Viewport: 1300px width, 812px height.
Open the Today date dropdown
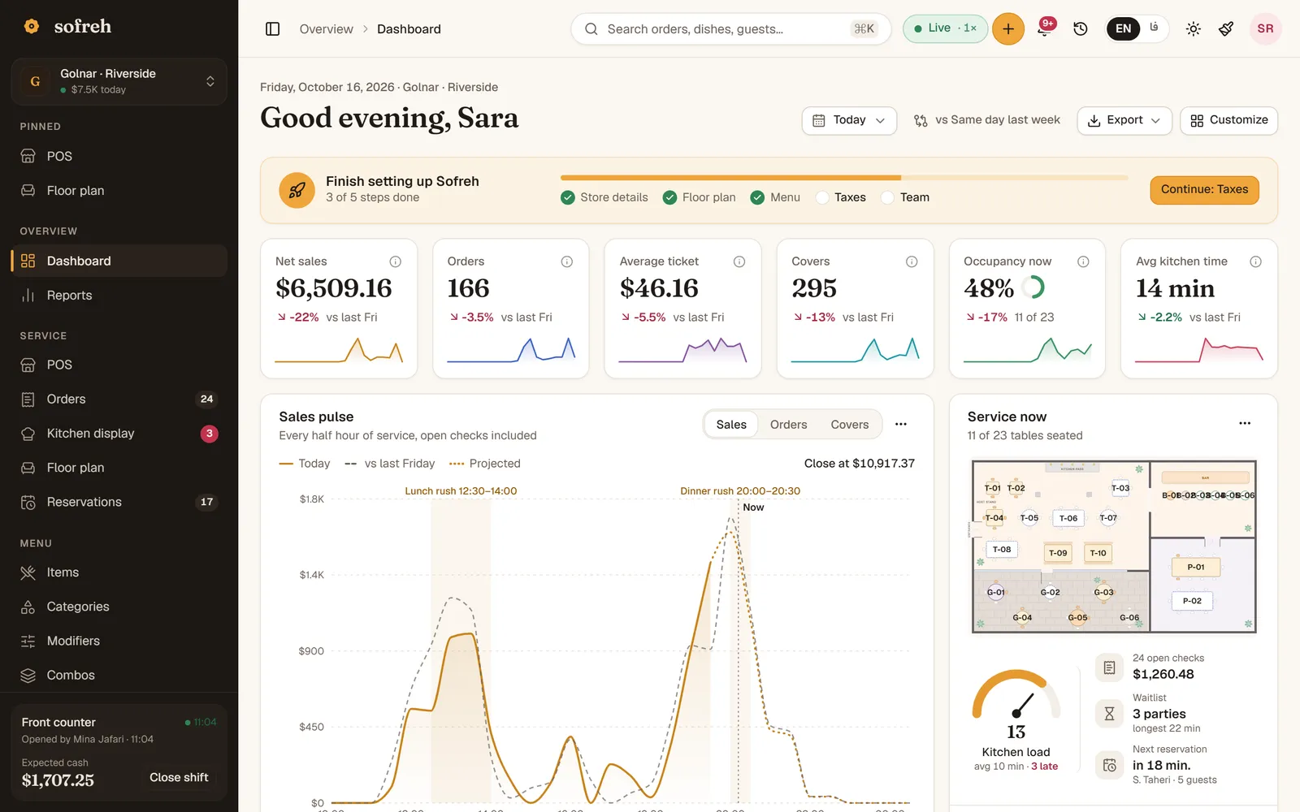pyautogui.click(x=849, y=120)
